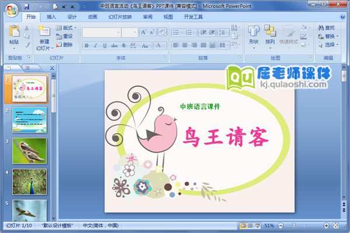Screen dimensions: 350x233
Task: Open line spacing dropdown
Action: pos(223,33)
